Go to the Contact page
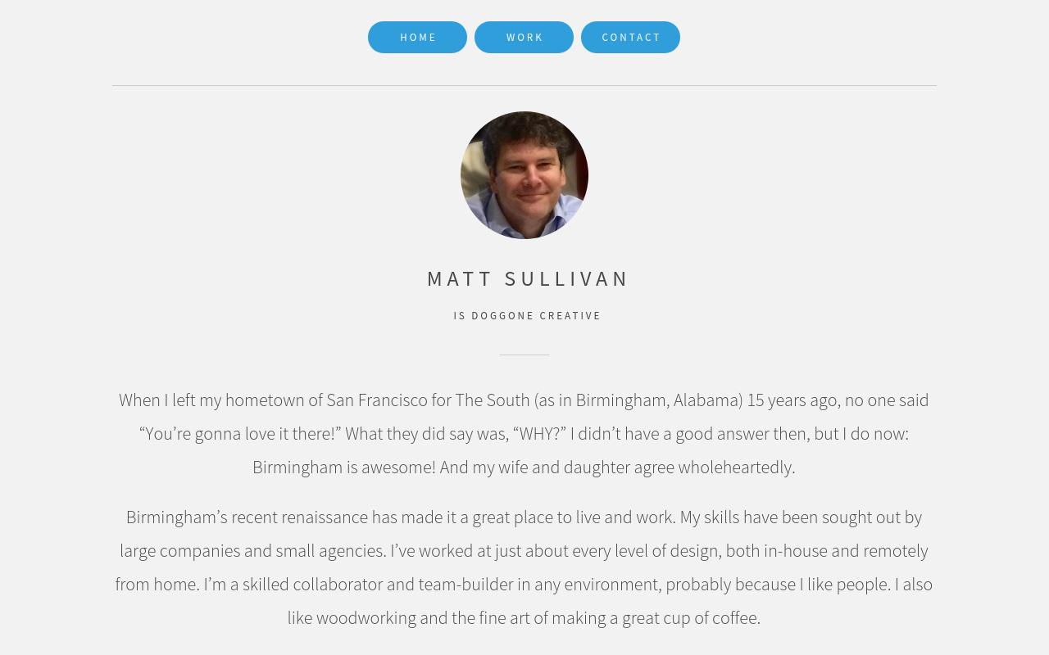This screenshot has width=1049, height=655. coord(630,38)
